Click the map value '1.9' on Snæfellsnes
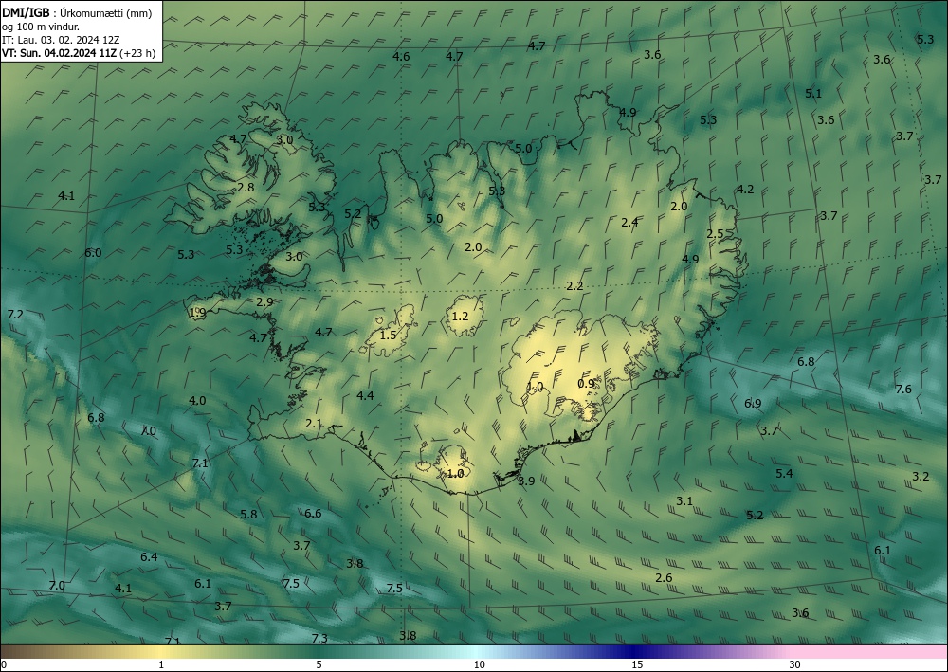The height and width of the screenshot is (672, 948). [197, 313]
